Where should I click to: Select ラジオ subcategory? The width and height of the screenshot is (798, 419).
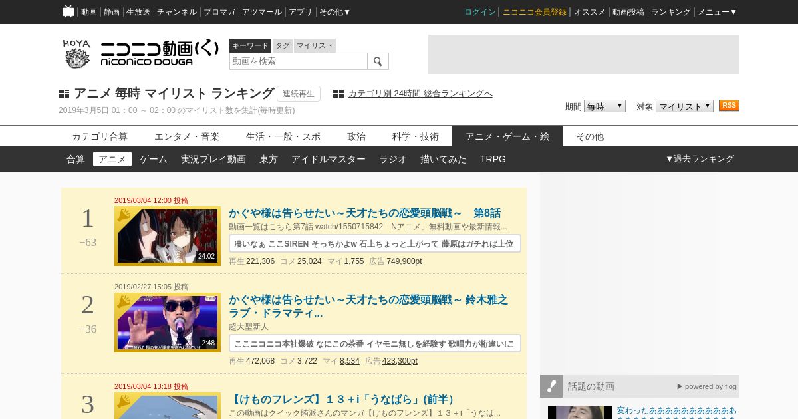pyautogui.click(x=393, y=159)
